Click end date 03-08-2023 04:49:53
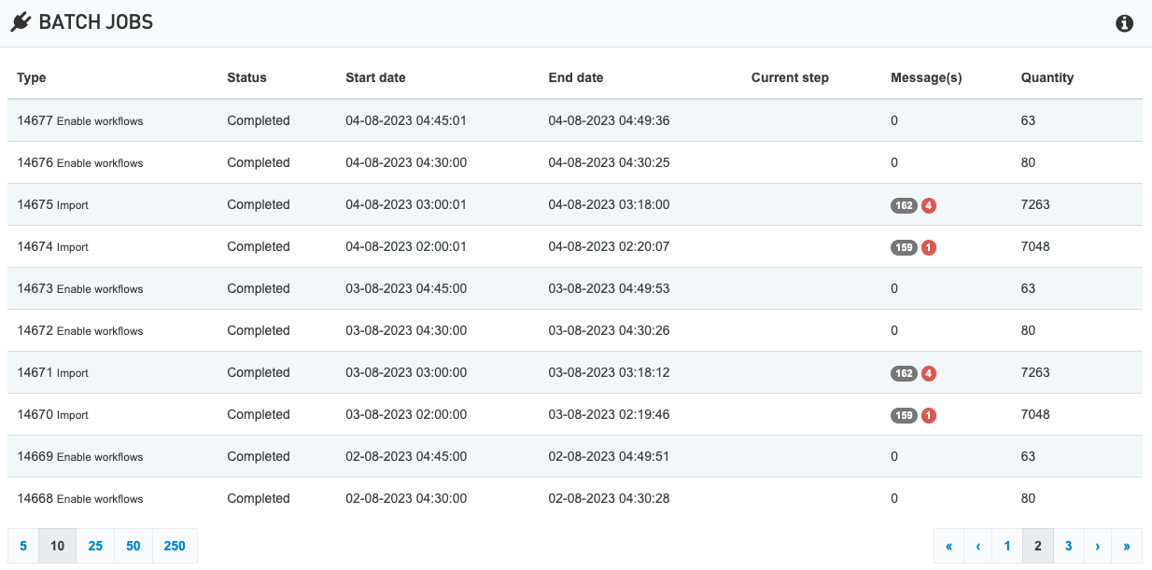The height and width of the screenshot is (570, 1152). (x=609, y=288)
